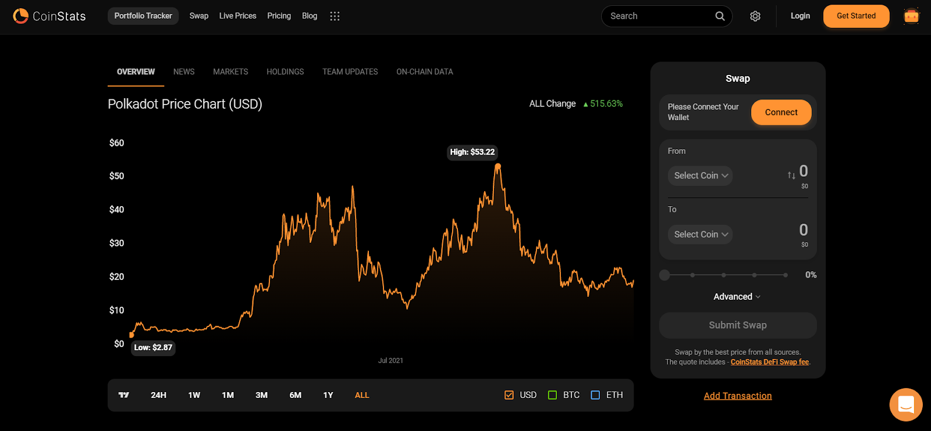931x431 pixels.
Task: Click the Jul 2021 axis label
Action: (390, 361)
